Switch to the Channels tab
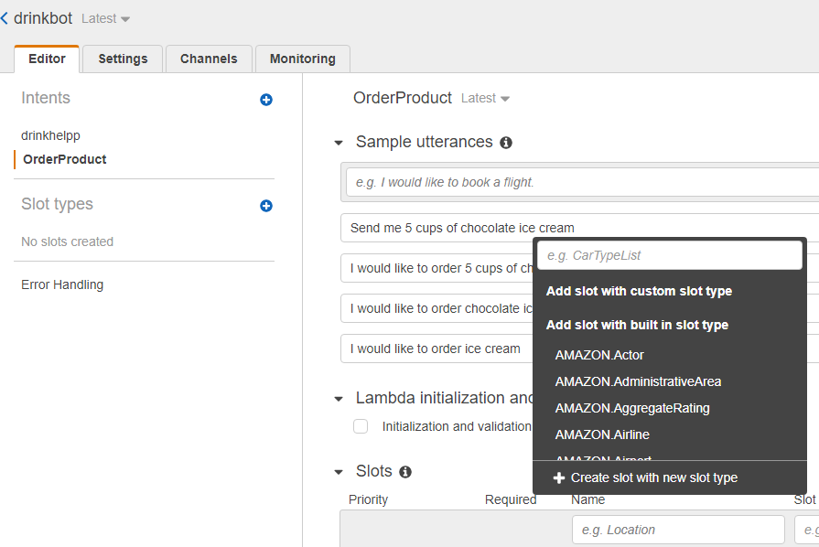The image size is (819, 547). pos(209,59)
